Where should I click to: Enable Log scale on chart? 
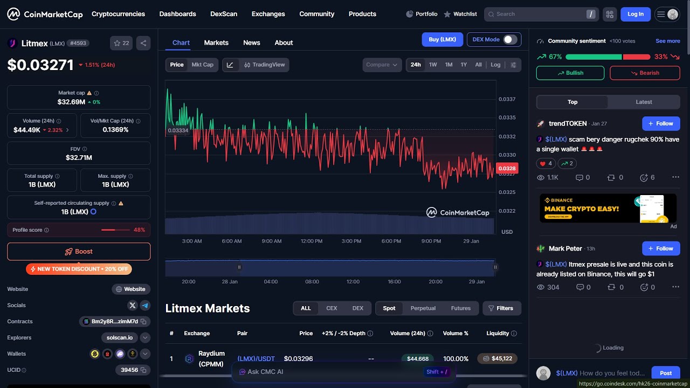tap(495, 65)
